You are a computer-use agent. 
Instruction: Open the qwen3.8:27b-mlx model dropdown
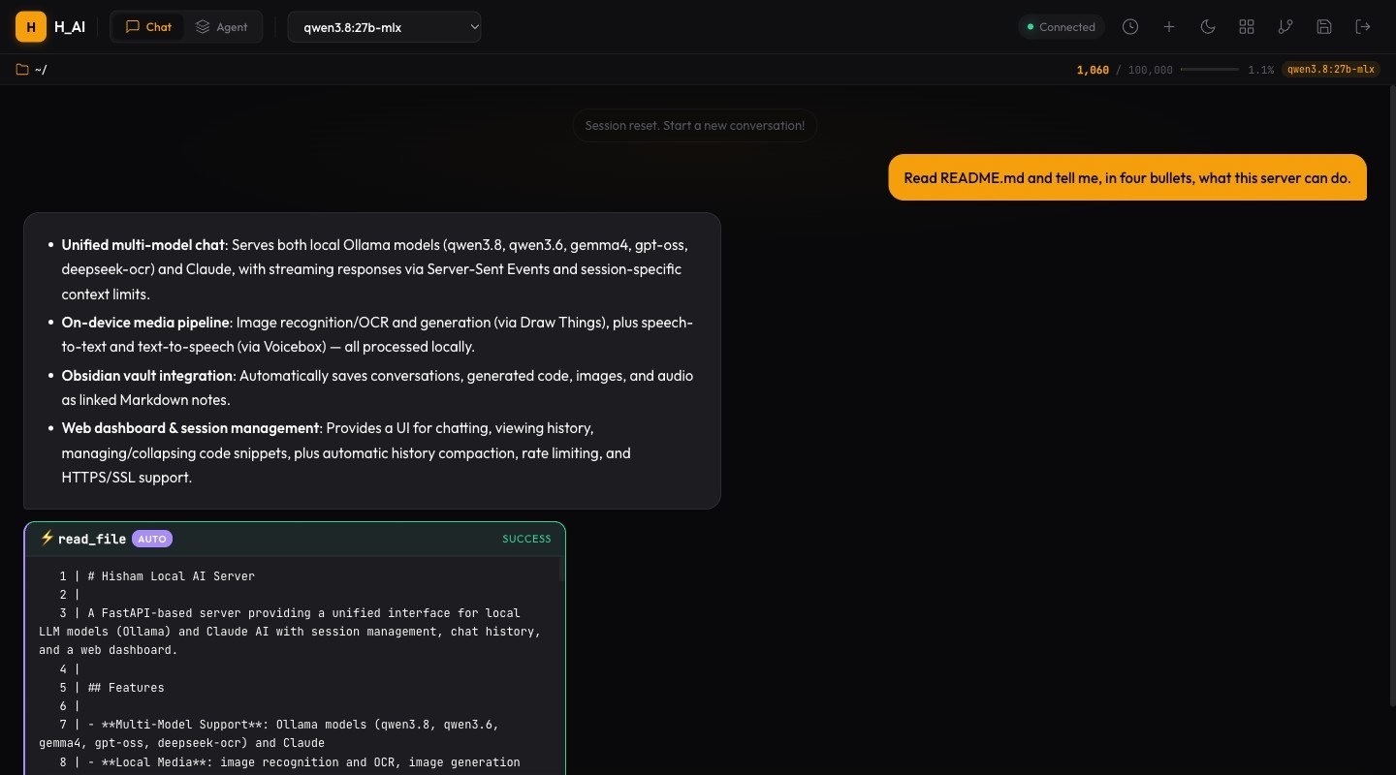point(385,27)
